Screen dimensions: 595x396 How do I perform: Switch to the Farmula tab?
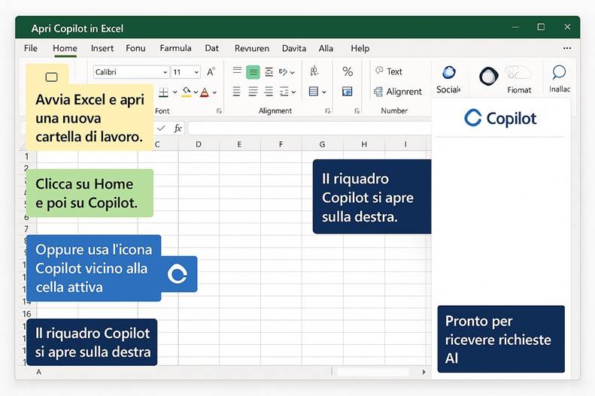pos(175,48)
